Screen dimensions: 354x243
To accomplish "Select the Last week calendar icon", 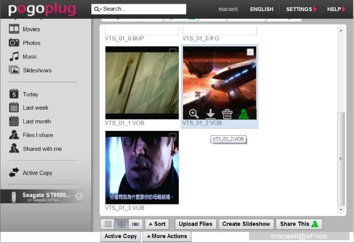I will 14,107.
